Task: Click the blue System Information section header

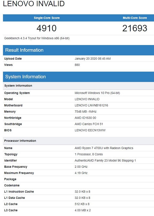Action: coord(78,77)
